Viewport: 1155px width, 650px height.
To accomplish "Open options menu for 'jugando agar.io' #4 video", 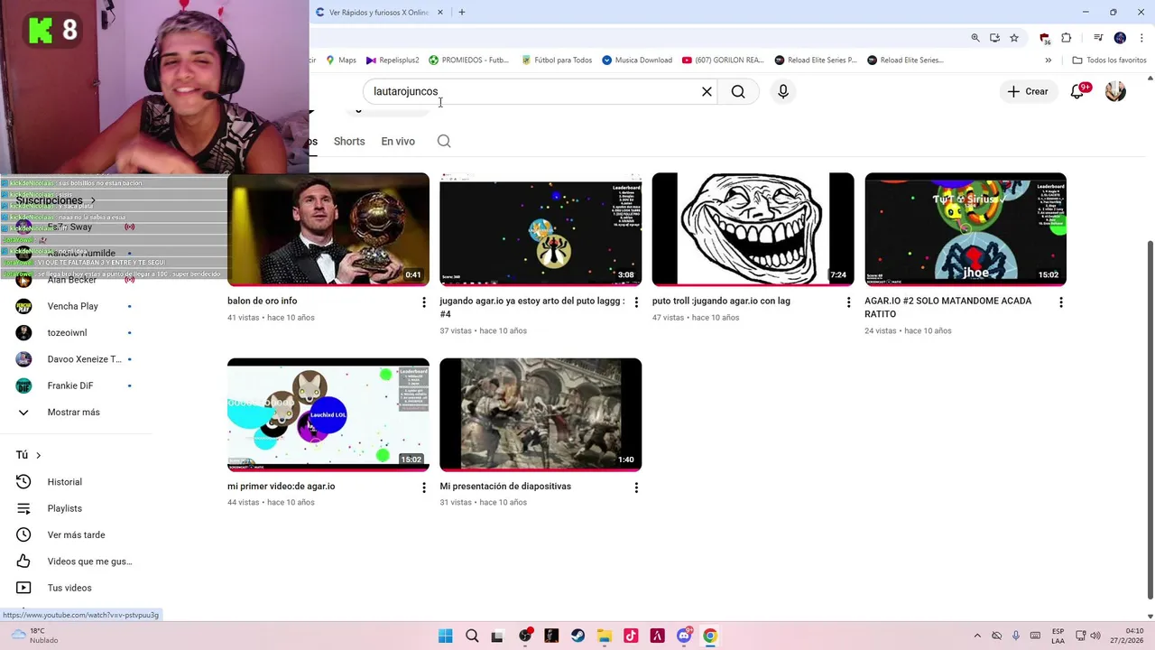I will coord(636,302).
